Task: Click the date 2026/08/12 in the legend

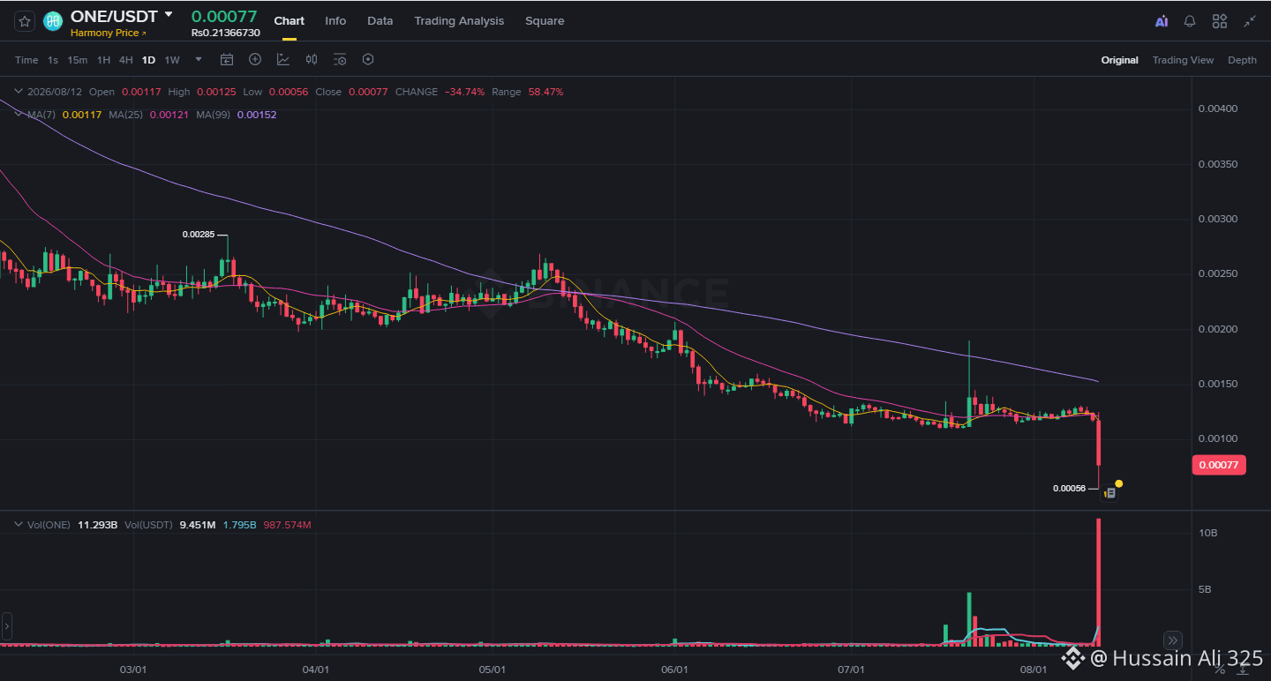Action: (55, 92)
